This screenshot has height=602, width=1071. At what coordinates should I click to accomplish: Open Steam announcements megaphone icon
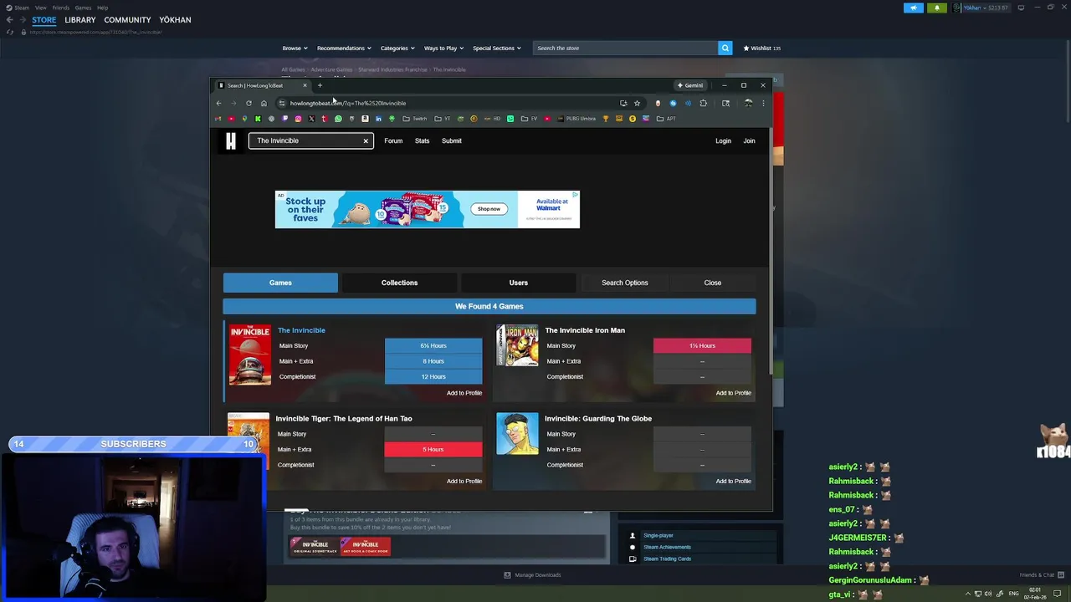(x=914, y=8)
